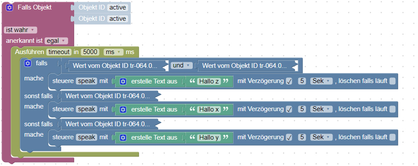The height and width of the screenshot is (166, 418).
Task: Edit the 5000 timeout value field
Action: (x=90, y=52)
